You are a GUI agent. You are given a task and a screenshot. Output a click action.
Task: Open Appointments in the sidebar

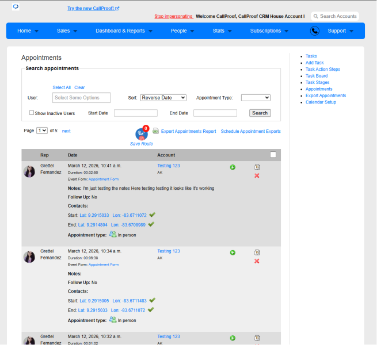pyautogui.click(x=319, y=89)
